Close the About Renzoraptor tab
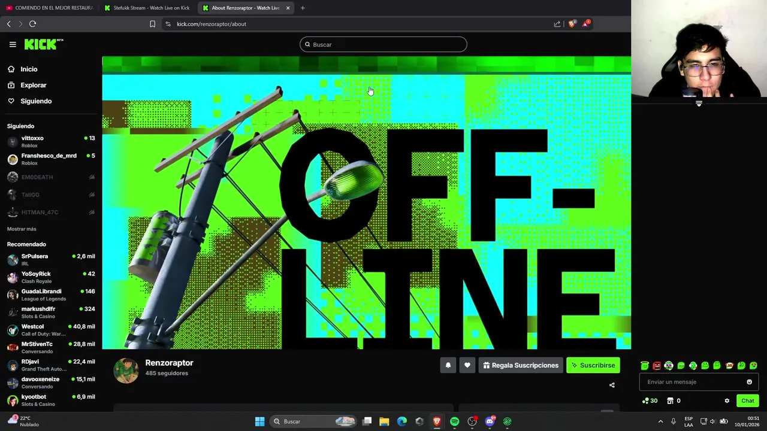This screenshot has width=767, height=431. (288, 8)
